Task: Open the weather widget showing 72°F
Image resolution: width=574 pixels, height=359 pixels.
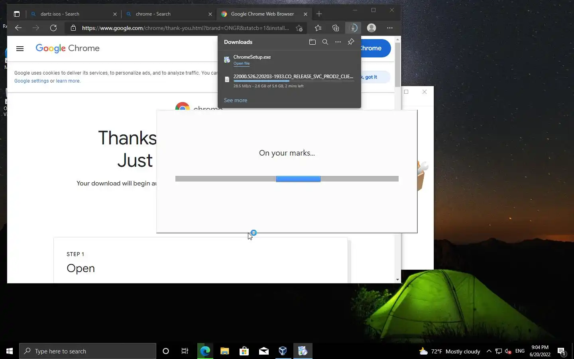Action: tap(450, 351)
